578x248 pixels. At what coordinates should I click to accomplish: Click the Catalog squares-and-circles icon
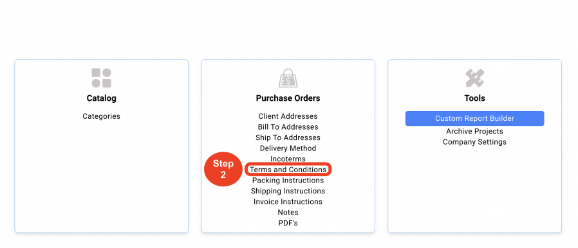[x=101, y=78]
